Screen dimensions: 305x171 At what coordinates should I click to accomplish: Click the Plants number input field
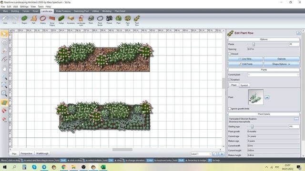coord(294,44)
